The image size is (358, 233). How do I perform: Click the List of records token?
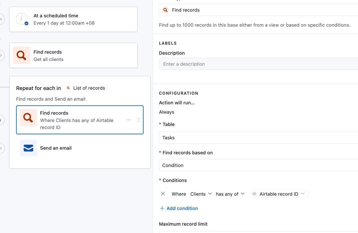tap(86, 88)
